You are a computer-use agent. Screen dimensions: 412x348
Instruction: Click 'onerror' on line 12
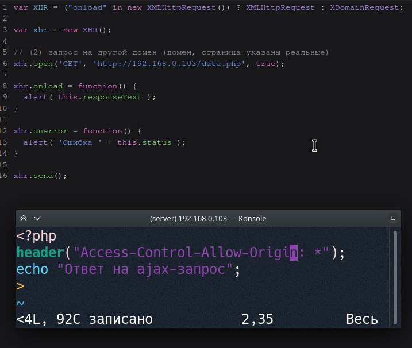(x=50, y=131)
